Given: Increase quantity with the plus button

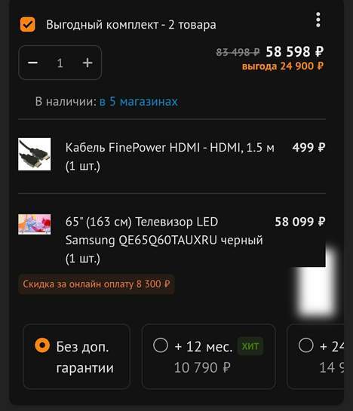Looking at the screenshot, I should [87, 63].
